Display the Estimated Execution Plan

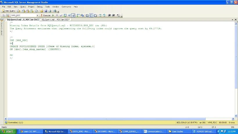click(65, 15)
